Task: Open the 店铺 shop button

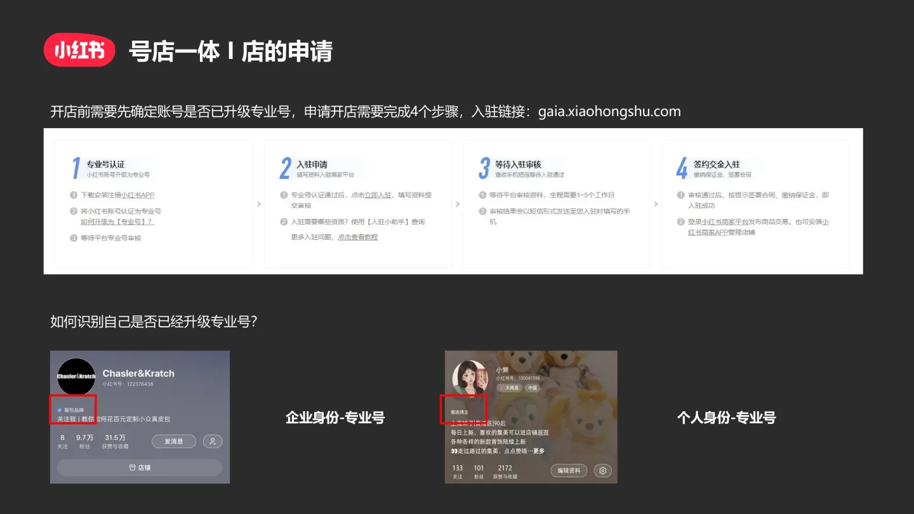Action: tap(140, 468)
